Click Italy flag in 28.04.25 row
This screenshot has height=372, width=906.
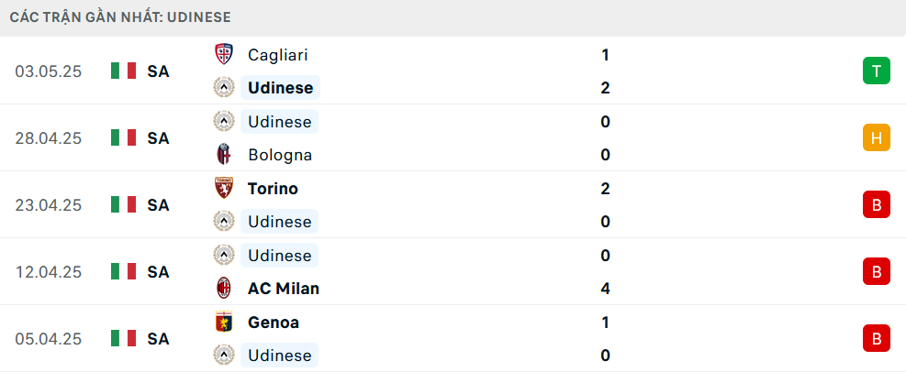tap(124, 137)
